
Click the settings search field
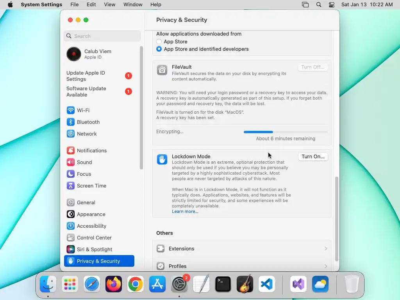click(x=102, y=36)
